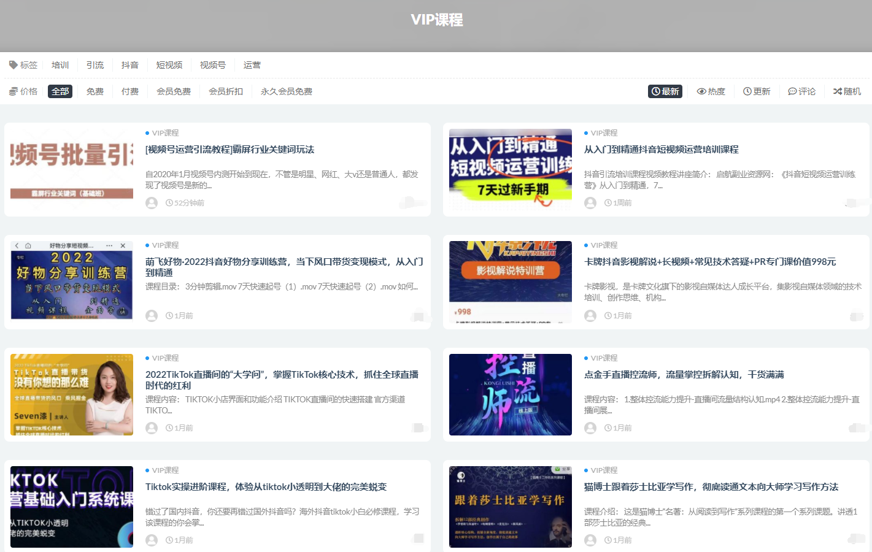Open thumbnail of 2022好物分享训练营
The height and width of the screenshot is (552, 872).
tap(72, 282)
